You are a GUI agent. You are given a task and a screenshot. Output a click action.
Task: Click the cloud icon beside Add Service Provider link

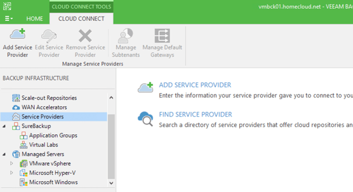pos(145,87)
